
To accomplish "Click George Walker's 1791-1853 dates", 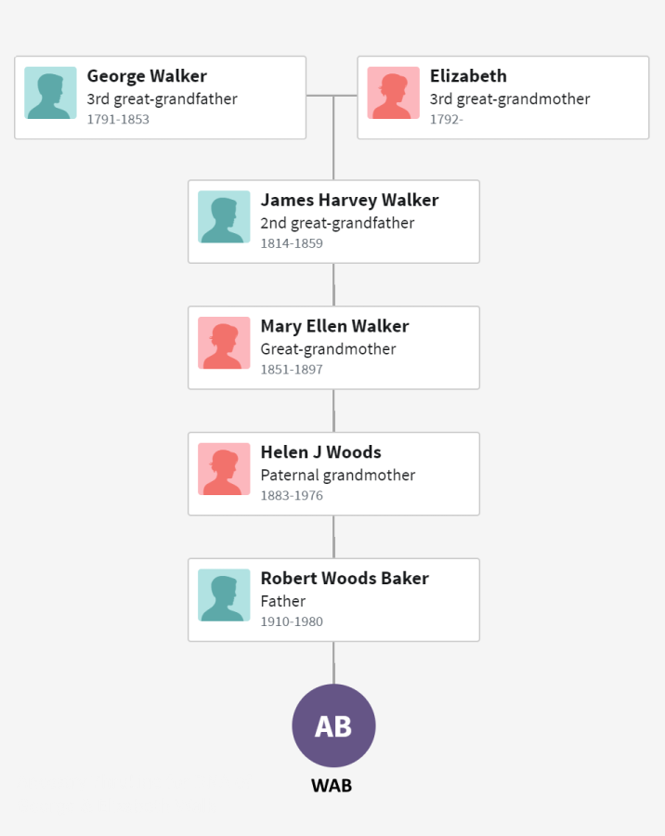I will click(x=118, y=120).
